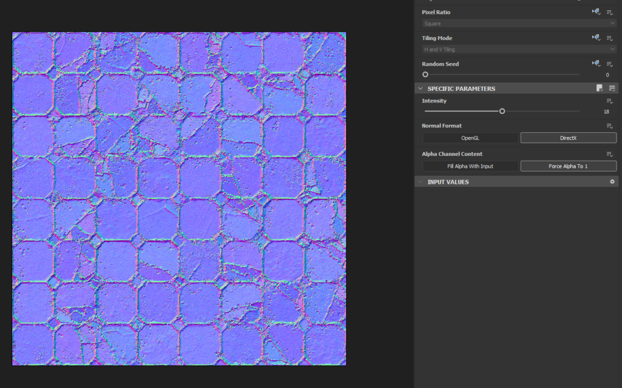Open the Specific Parameters section options menu icon

click(612, 89)
